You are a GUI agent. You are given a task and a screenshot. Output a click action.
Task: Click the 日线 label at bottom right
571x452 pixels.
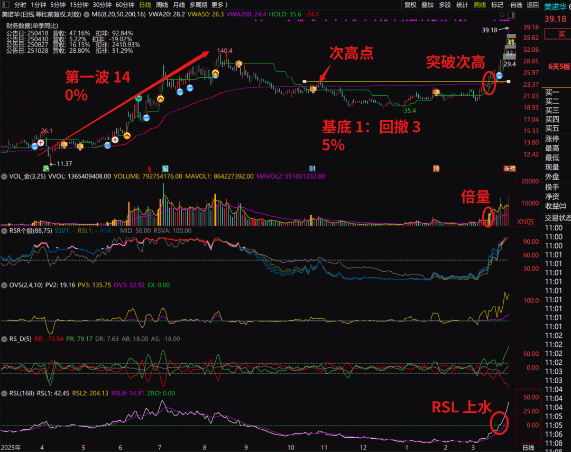528,448
